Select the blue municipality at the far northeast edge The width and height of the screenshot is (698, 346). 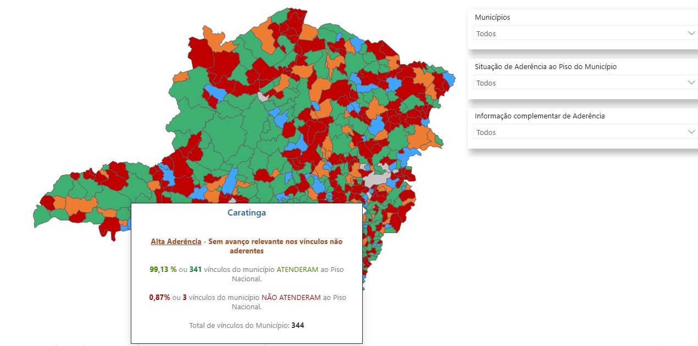coord(448,80)
